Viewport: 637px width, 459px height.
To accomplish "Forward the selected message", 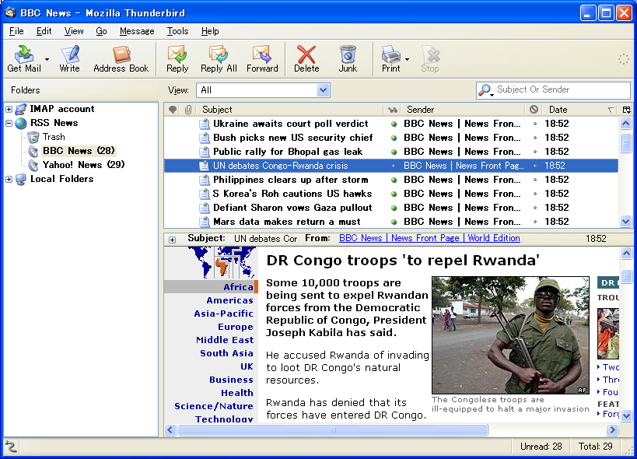I will pyautogui.click(x=262, y=58).
